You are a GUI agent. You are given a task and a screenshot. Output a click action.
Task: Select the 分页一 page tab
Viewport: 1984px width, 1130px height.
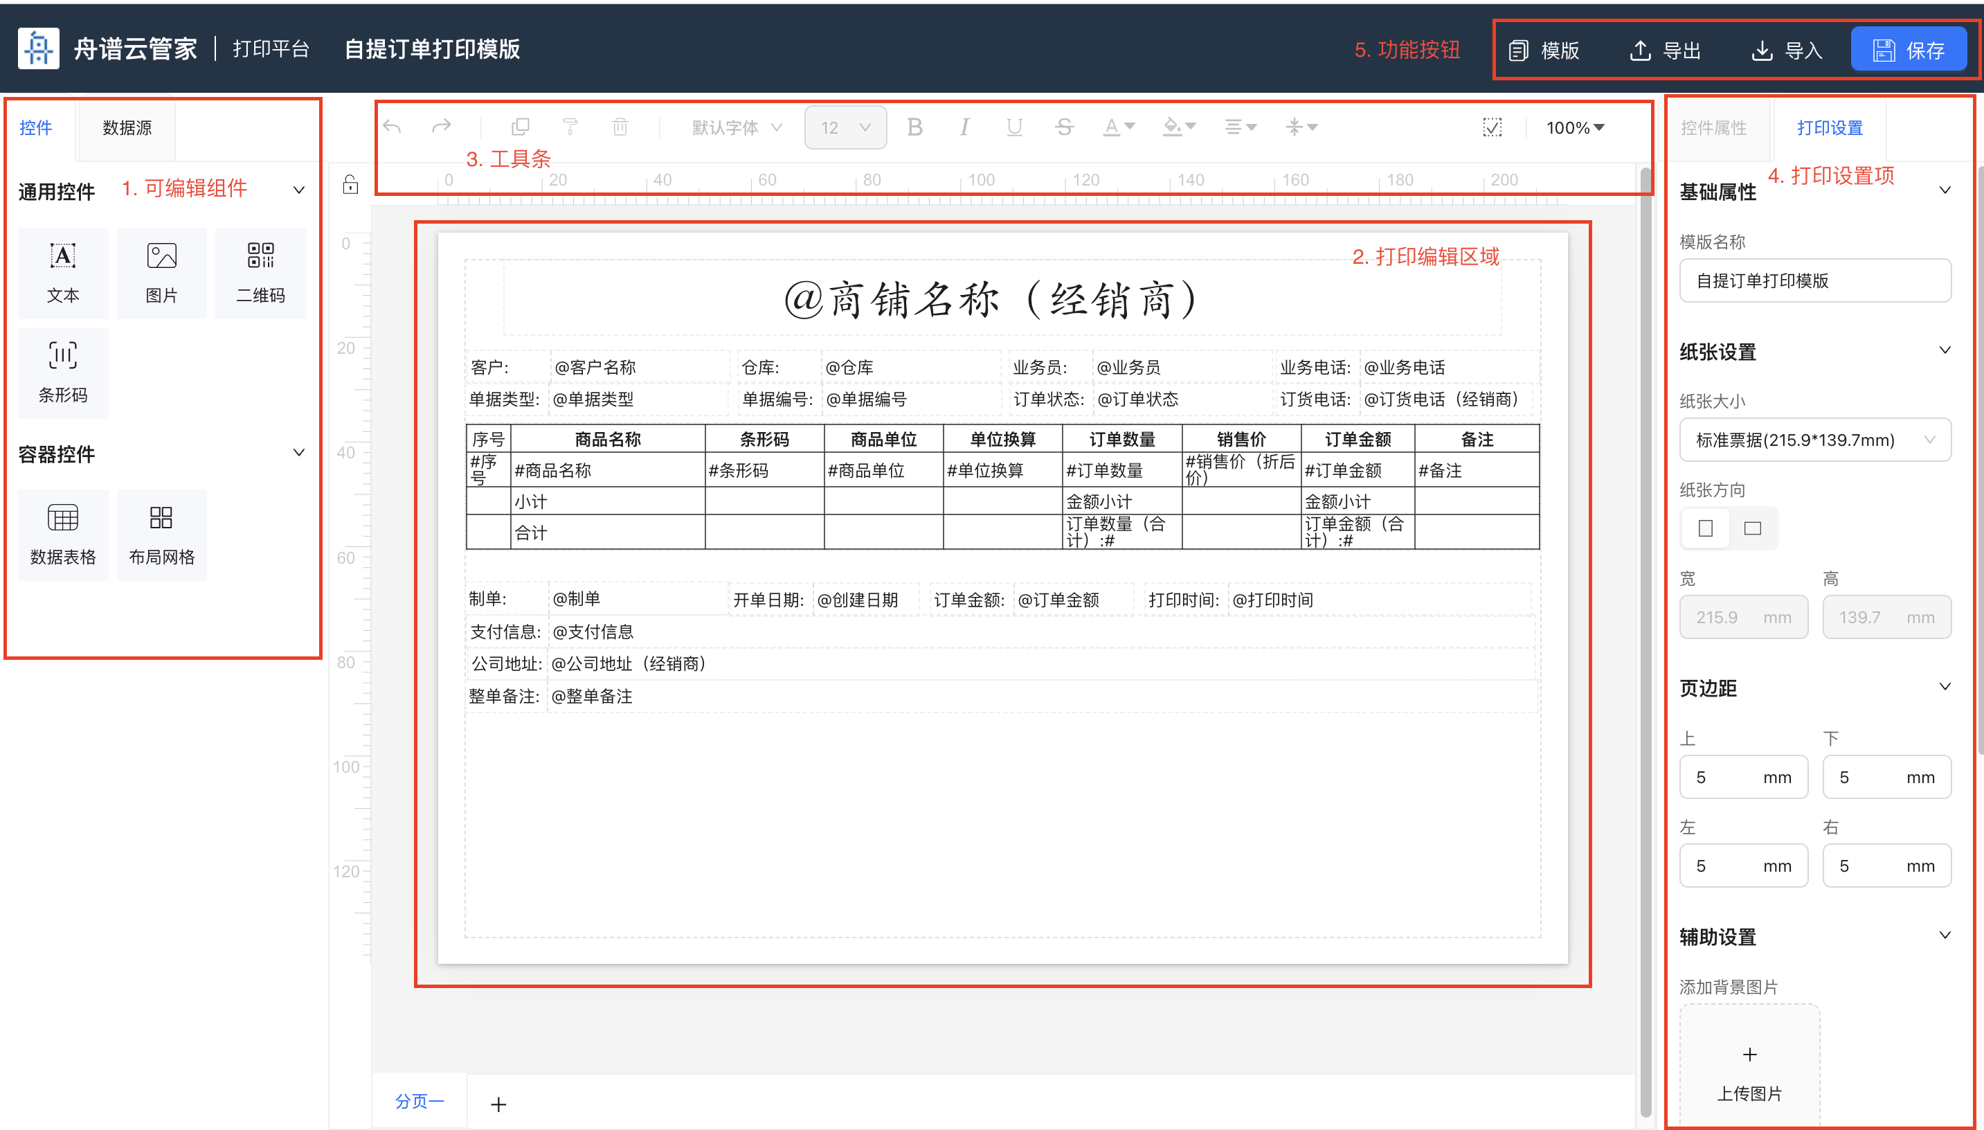click(x=420, y=1102)
